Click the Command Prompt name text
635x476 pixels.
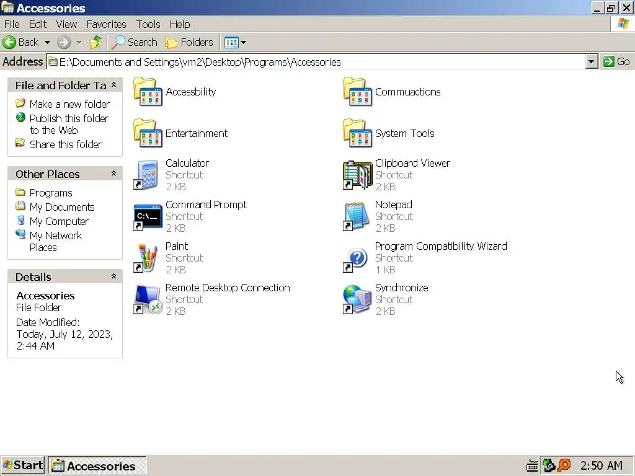tap(206, 205)
